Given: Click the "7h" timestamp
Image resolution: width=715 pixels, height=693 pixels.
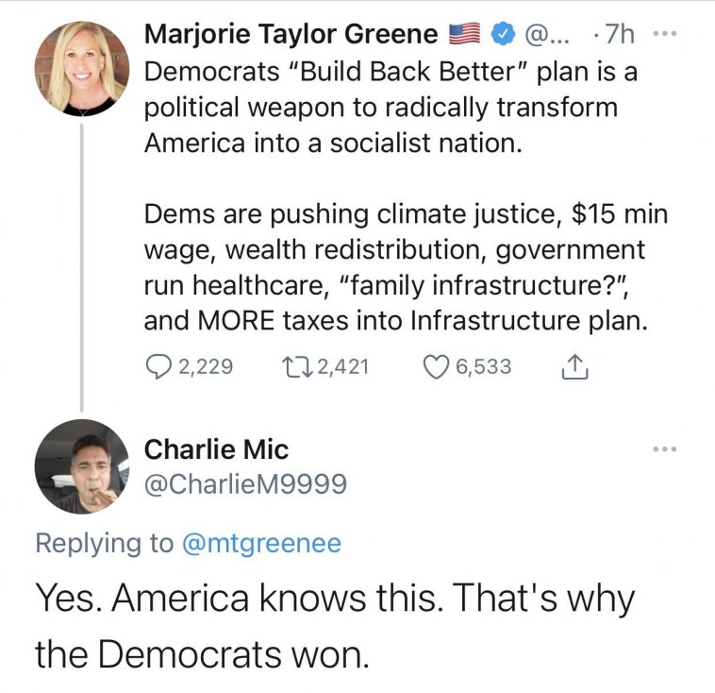Looking at the screenshot, I should point(618,37).
